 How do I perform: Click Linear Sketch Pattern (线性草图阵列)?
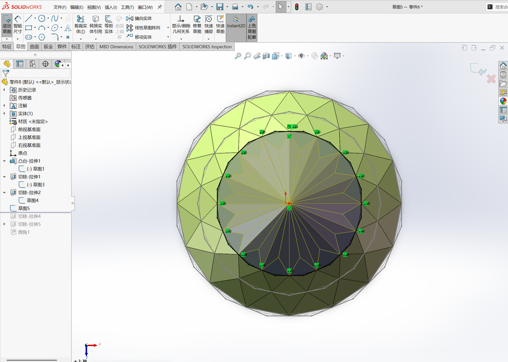click(x=143, y=28)
